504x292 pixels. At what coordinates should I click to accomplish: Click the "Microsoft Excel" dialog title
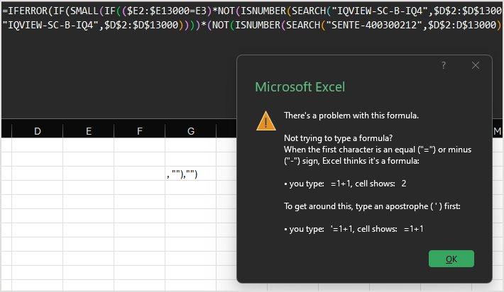click(x=300, y=87)
